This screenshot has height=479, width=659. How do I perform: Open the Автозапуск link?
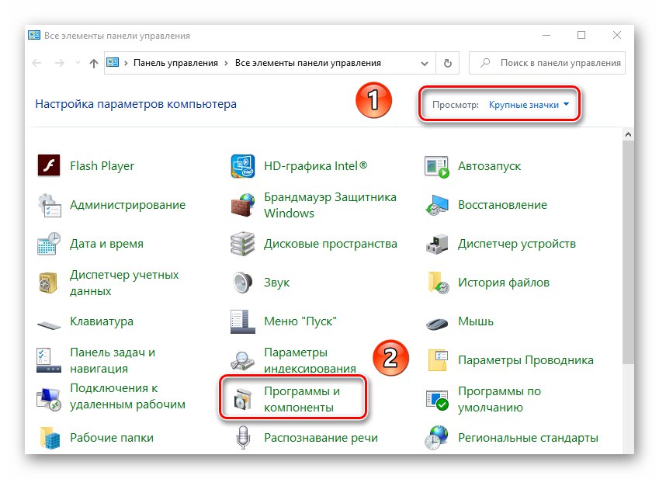click(489, 166)
